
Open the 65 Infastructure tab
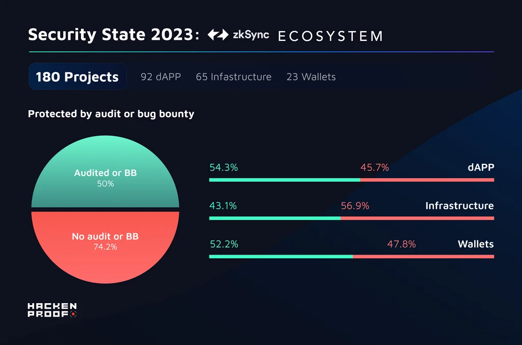tap(233, 77)
